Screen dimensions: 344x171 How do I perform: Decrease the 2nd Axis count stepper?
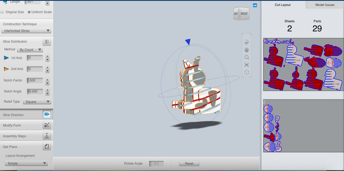[47, 71]
